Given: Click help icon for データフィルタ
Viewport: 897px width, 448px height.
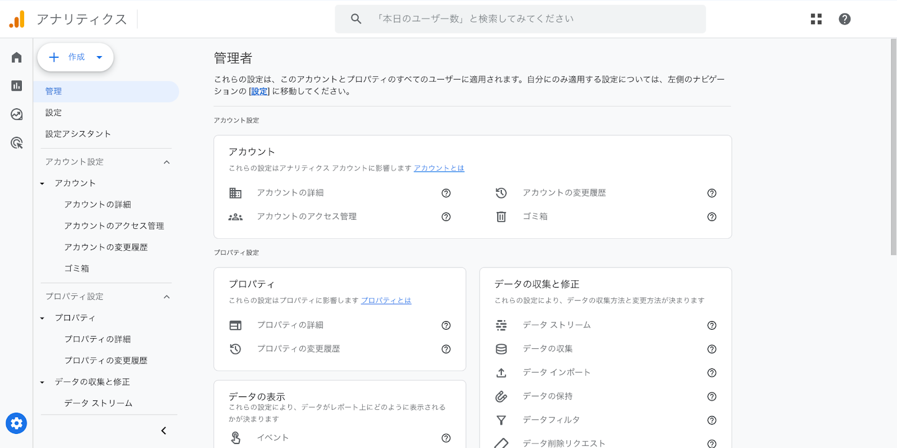Looking at the screenshot, I should 712,420.
